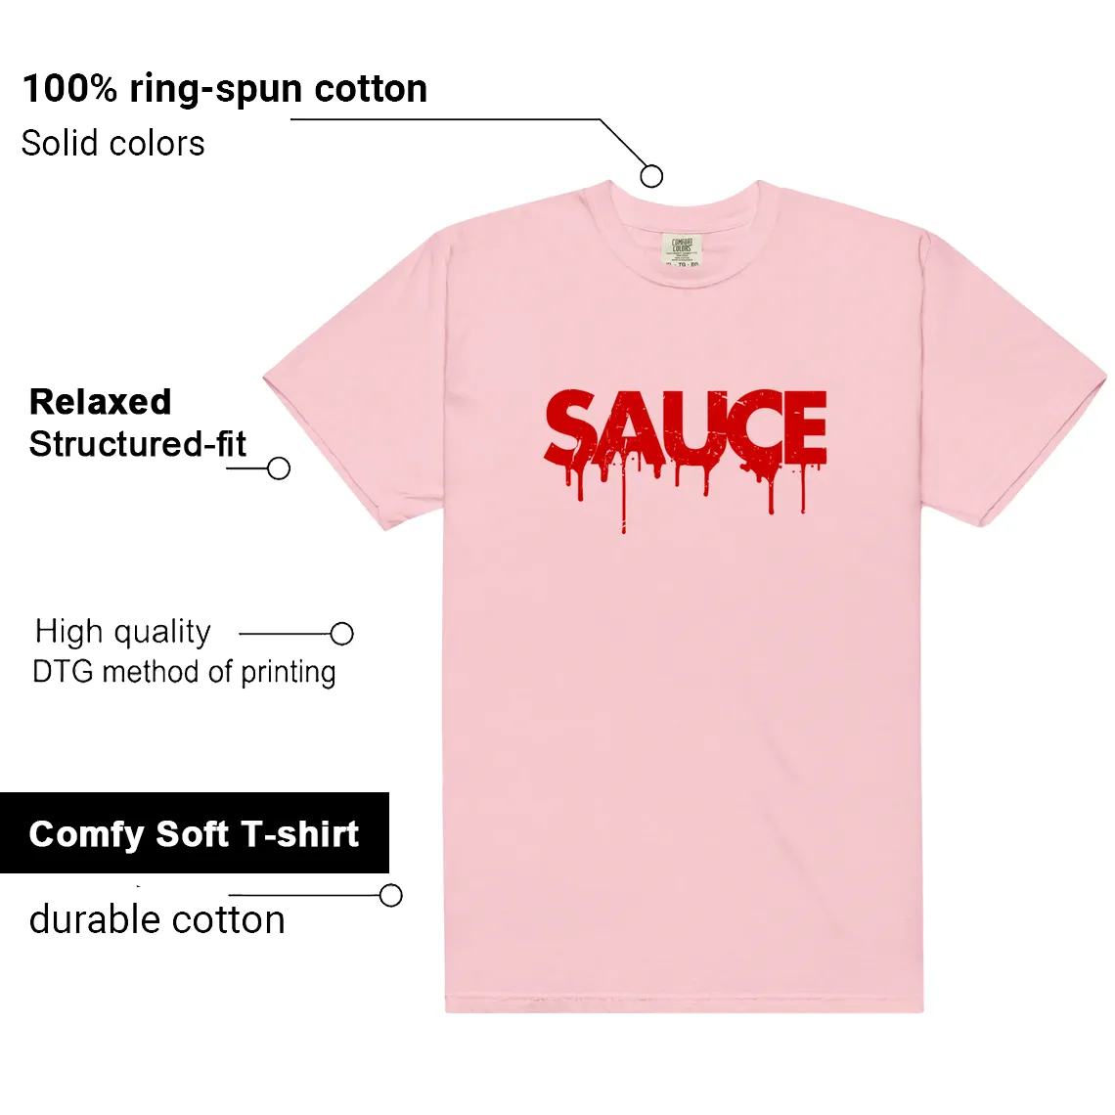
Task: Click the circle marker beside High quality
Action: [x=342, y=633]
